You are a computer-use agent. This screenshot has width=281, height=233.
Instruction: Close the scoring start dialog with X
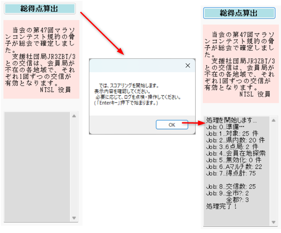click(x=188, y=65)
